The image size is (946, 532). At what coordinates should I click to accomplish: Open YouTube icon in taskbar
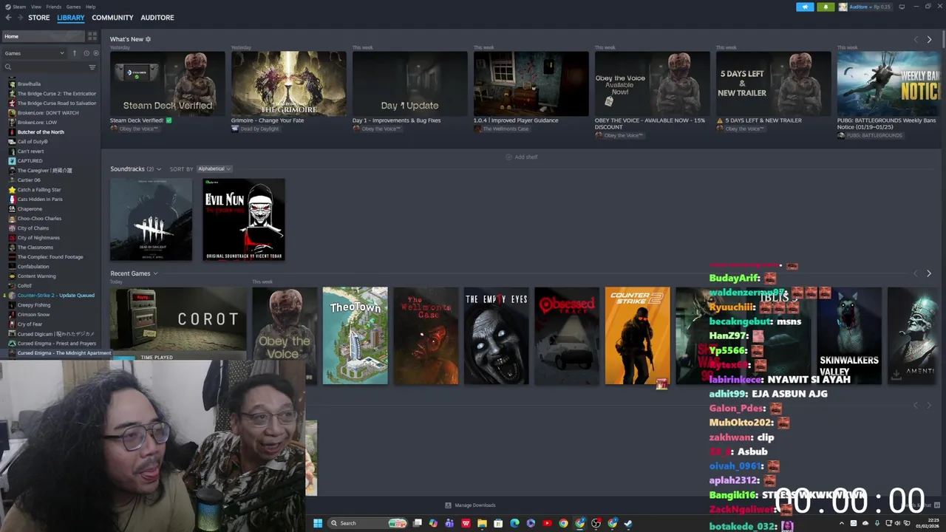547,523
